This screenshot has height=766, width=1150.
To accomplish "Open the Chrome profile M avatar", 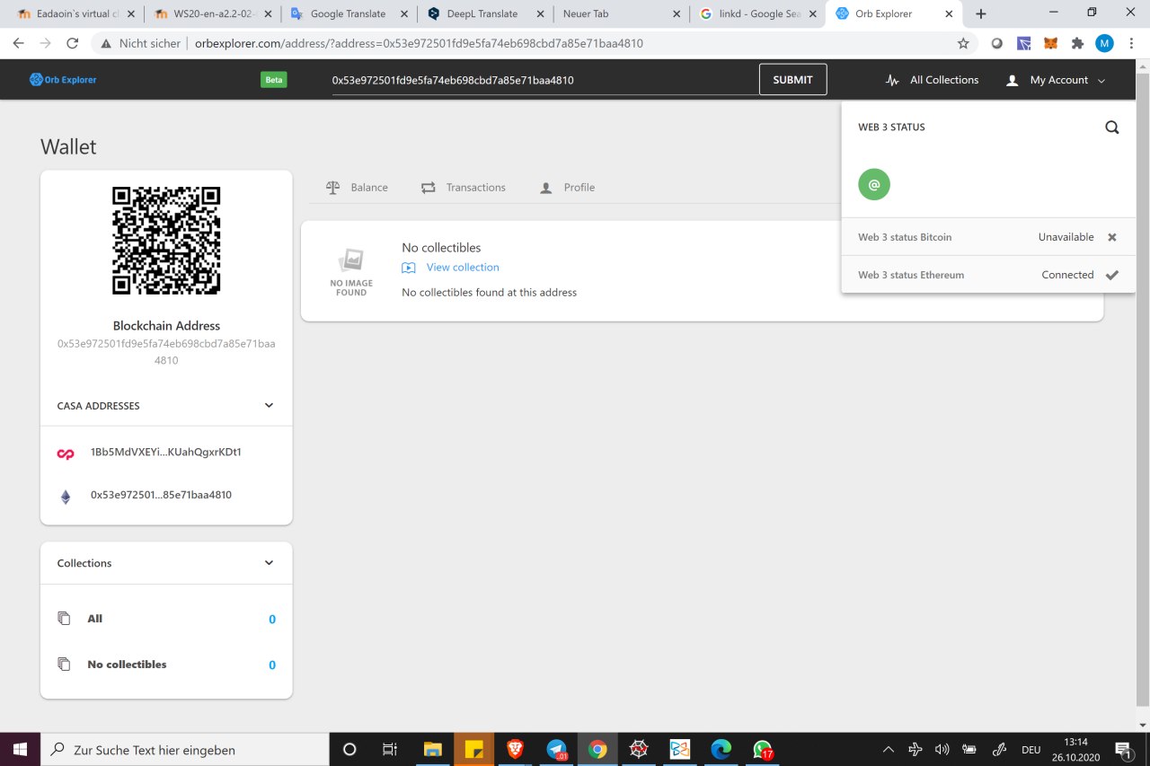I will click(x=1104, y=43).
